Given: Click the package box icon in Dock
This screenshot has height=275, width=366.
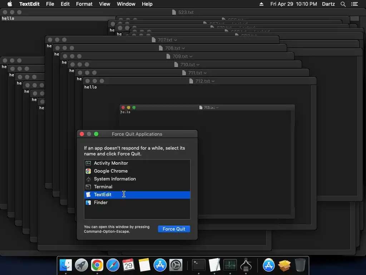Looking at the screenshot, I should point(284,265).
